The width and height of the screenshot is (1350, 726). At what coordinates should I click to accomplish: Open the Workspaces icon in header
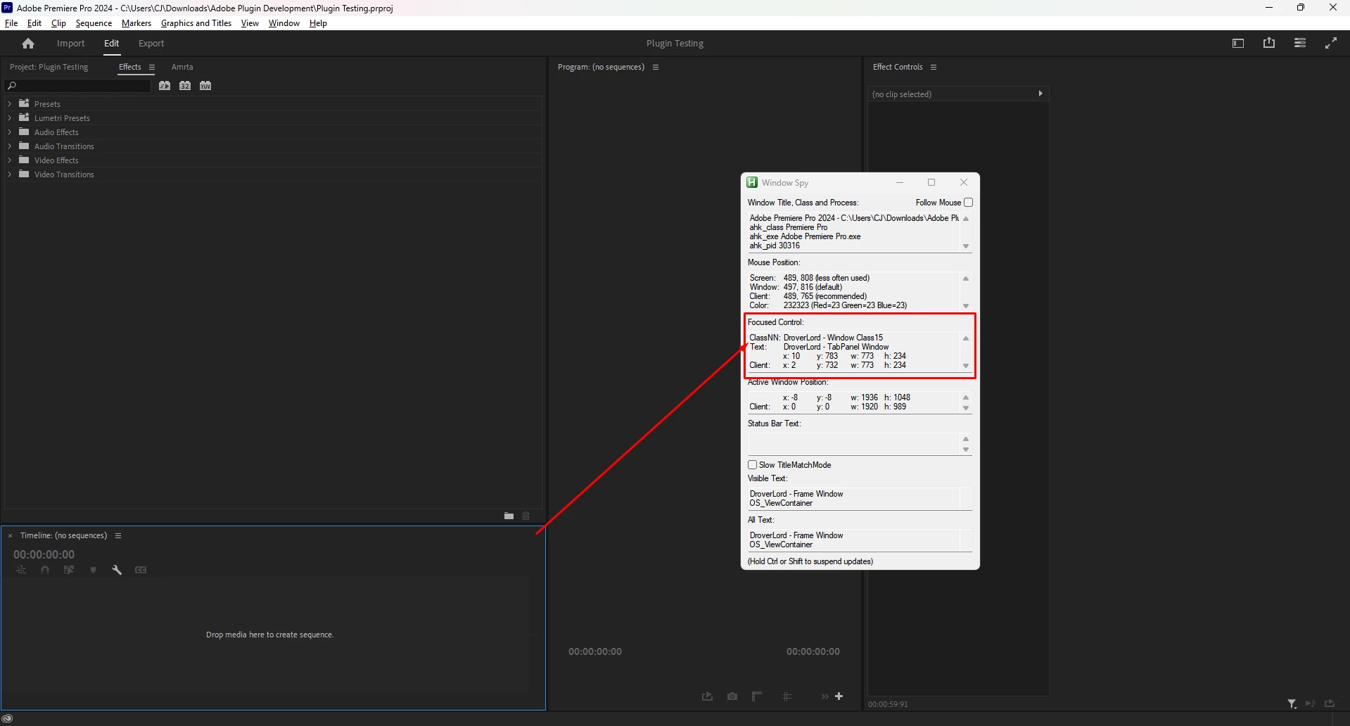[1238, 44]
